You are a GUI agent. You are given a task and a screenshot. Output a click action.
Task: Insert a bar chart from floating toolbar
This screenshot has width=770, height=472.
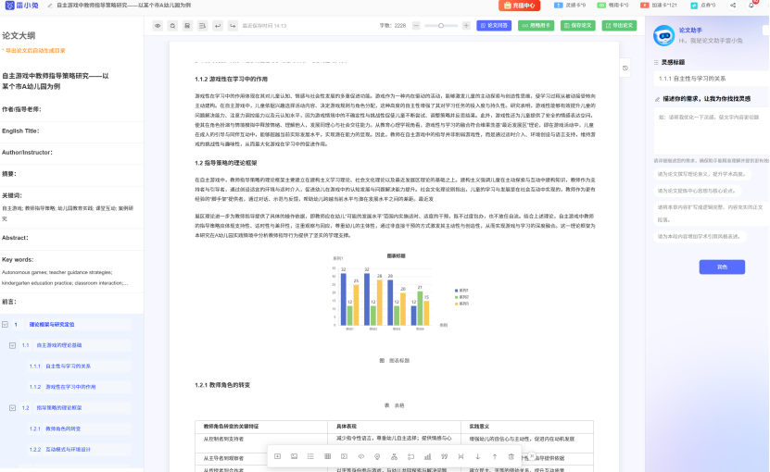428,456
